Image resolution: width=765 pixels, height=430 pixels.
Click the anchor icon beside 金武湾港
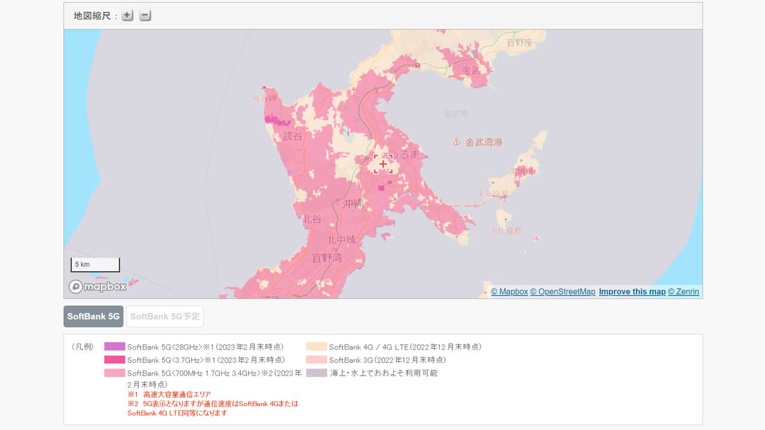pos(456,142)
